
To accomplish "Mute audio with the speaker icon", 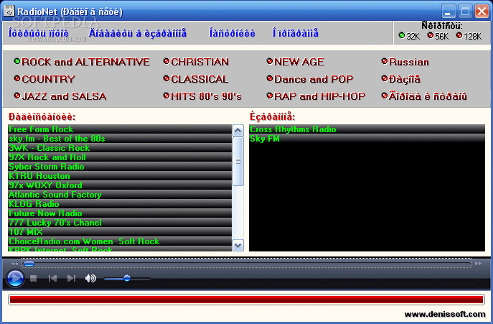I will click(x=90, y=278).
